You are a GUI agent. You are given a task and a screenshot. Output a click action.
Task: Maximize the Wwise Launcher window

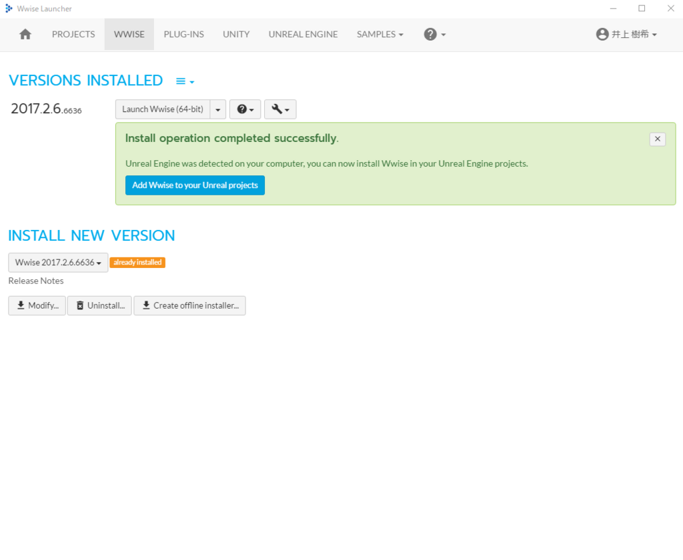click(x=642, y=8)
